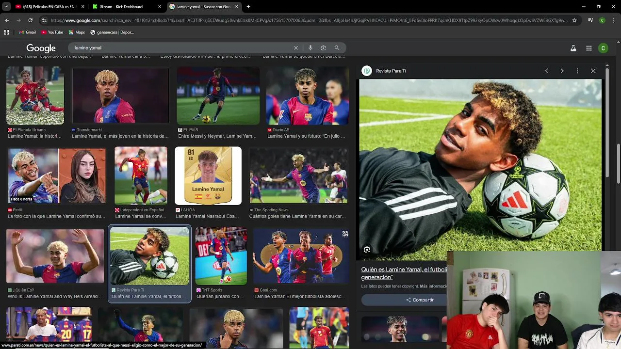This screenshot has height=349, width=621.
Task: Open a new browser tab
Action: (248, 7)
